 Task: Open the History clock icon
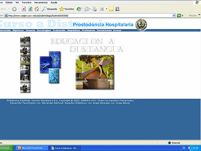(79, 9)
